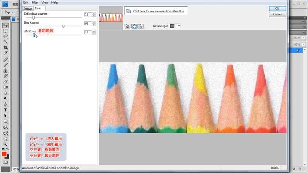Open the Help menu
Screen dimensions: 308x173
(x=54, y=2)
